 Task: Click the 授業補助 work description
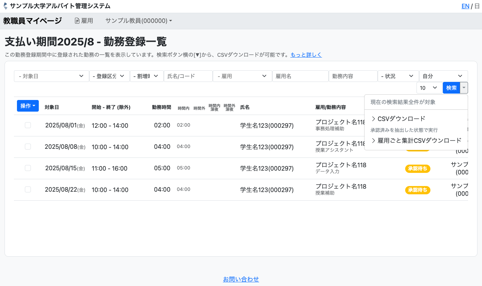coord(325,193)
